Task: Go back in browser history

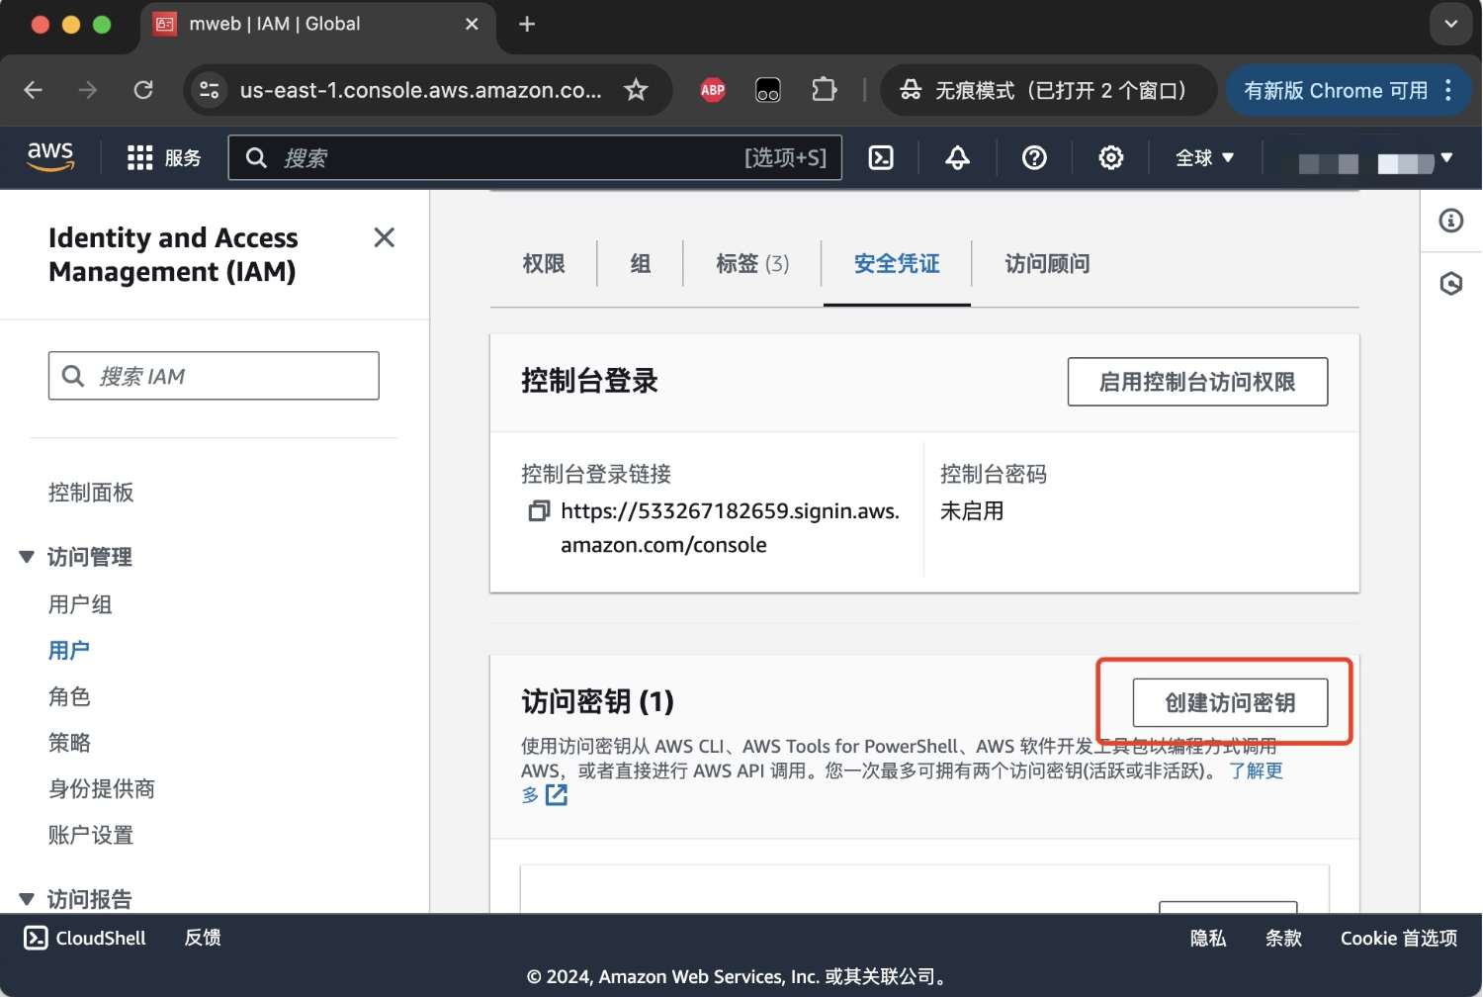Action: [x=33, y=90]
